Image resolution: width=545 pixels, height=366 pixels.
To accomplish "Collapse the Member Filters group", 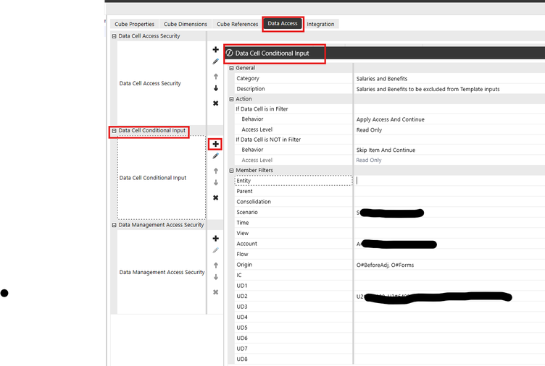I will [x=232, y=171].
